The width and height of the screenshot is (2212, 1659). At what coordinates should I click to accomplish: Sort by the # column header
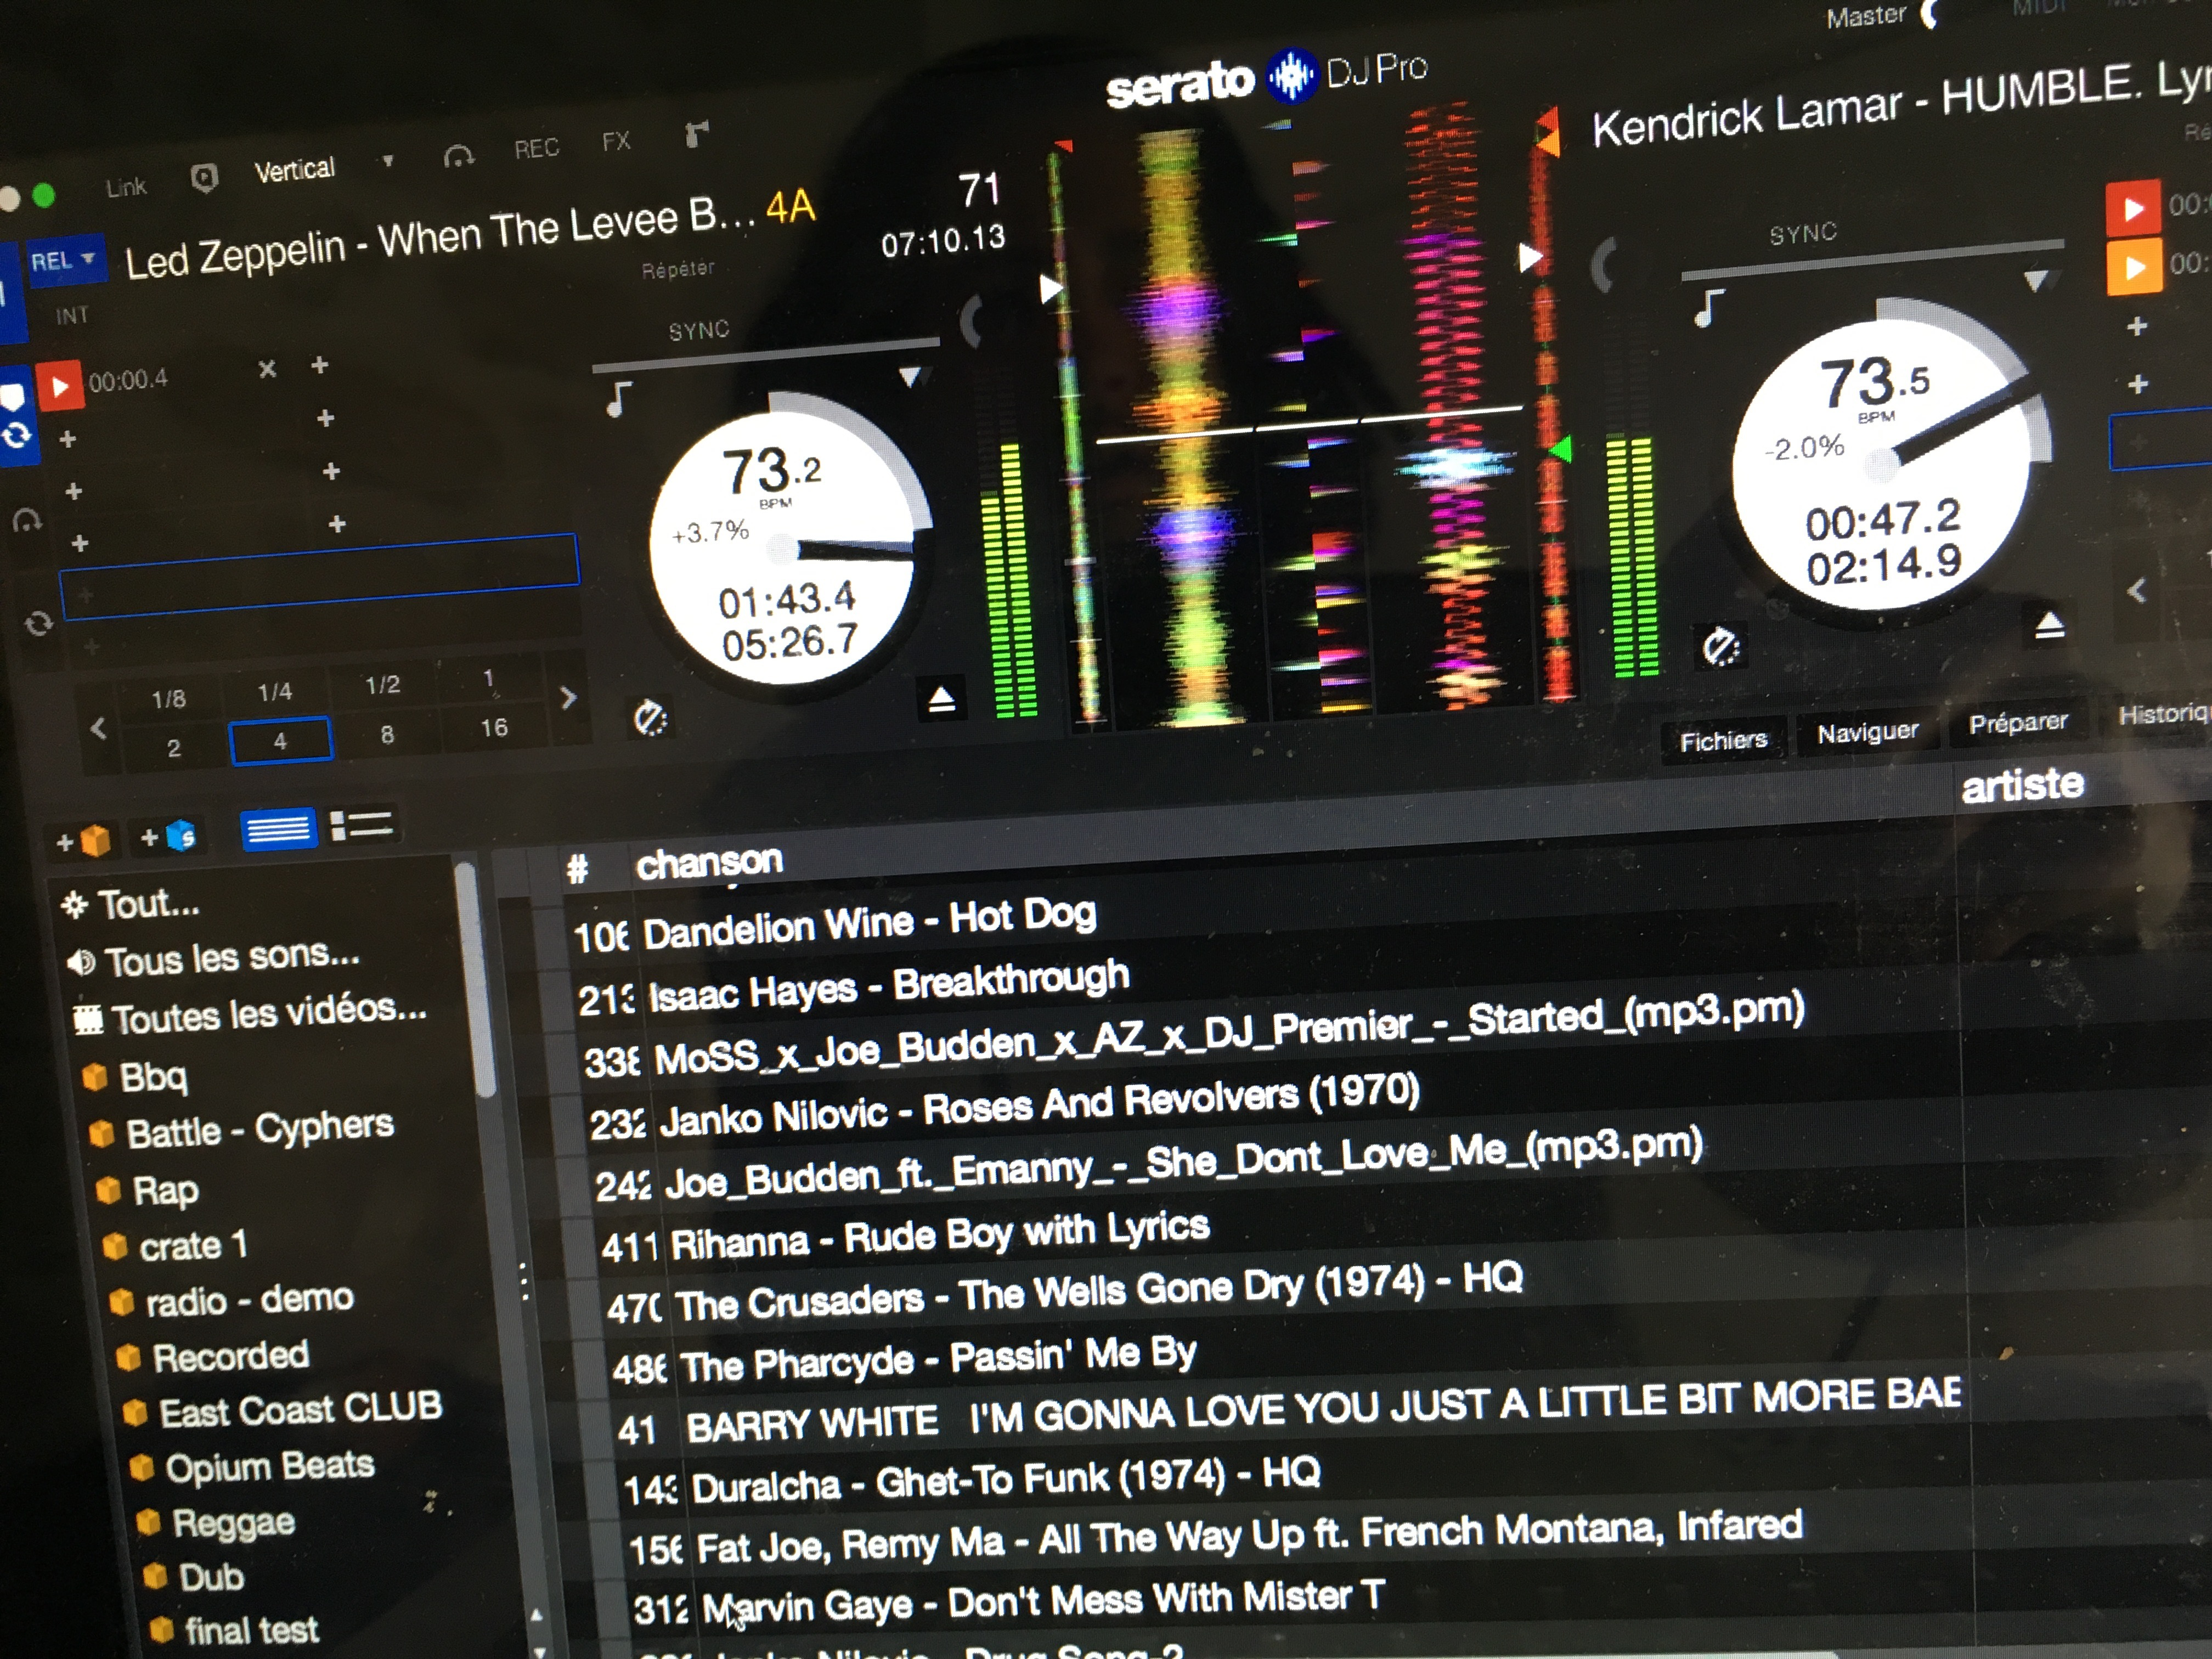(x=577, y=869)
